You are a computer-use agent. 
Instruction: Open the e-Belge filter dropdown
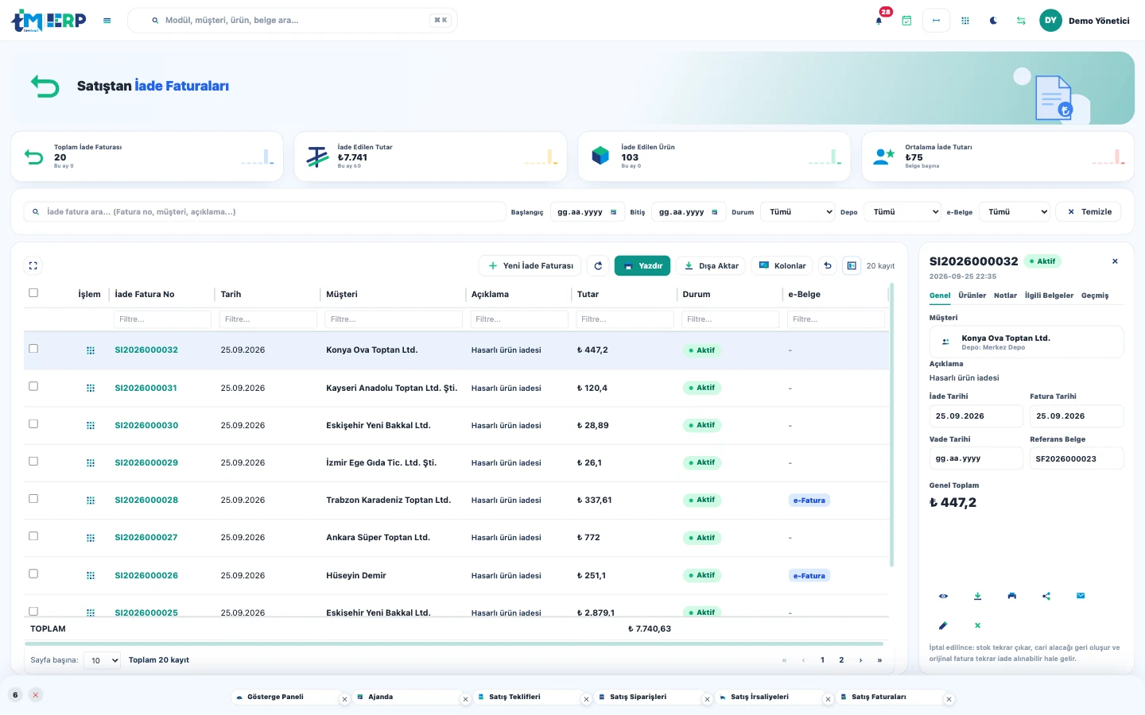point(1015,212)
